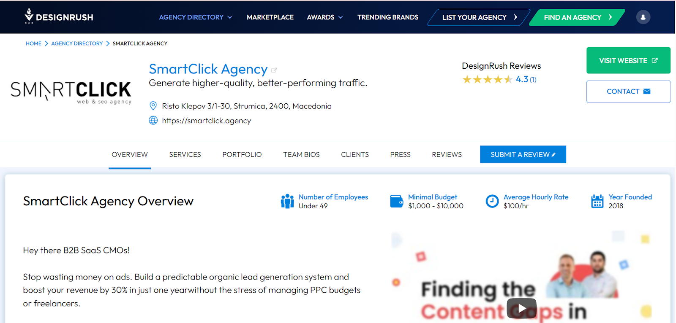The height and width of the screenshot is (323, 676).
Task: Click external link icon beside SmartClick Agency title
Action: click(x=274, y=70)
